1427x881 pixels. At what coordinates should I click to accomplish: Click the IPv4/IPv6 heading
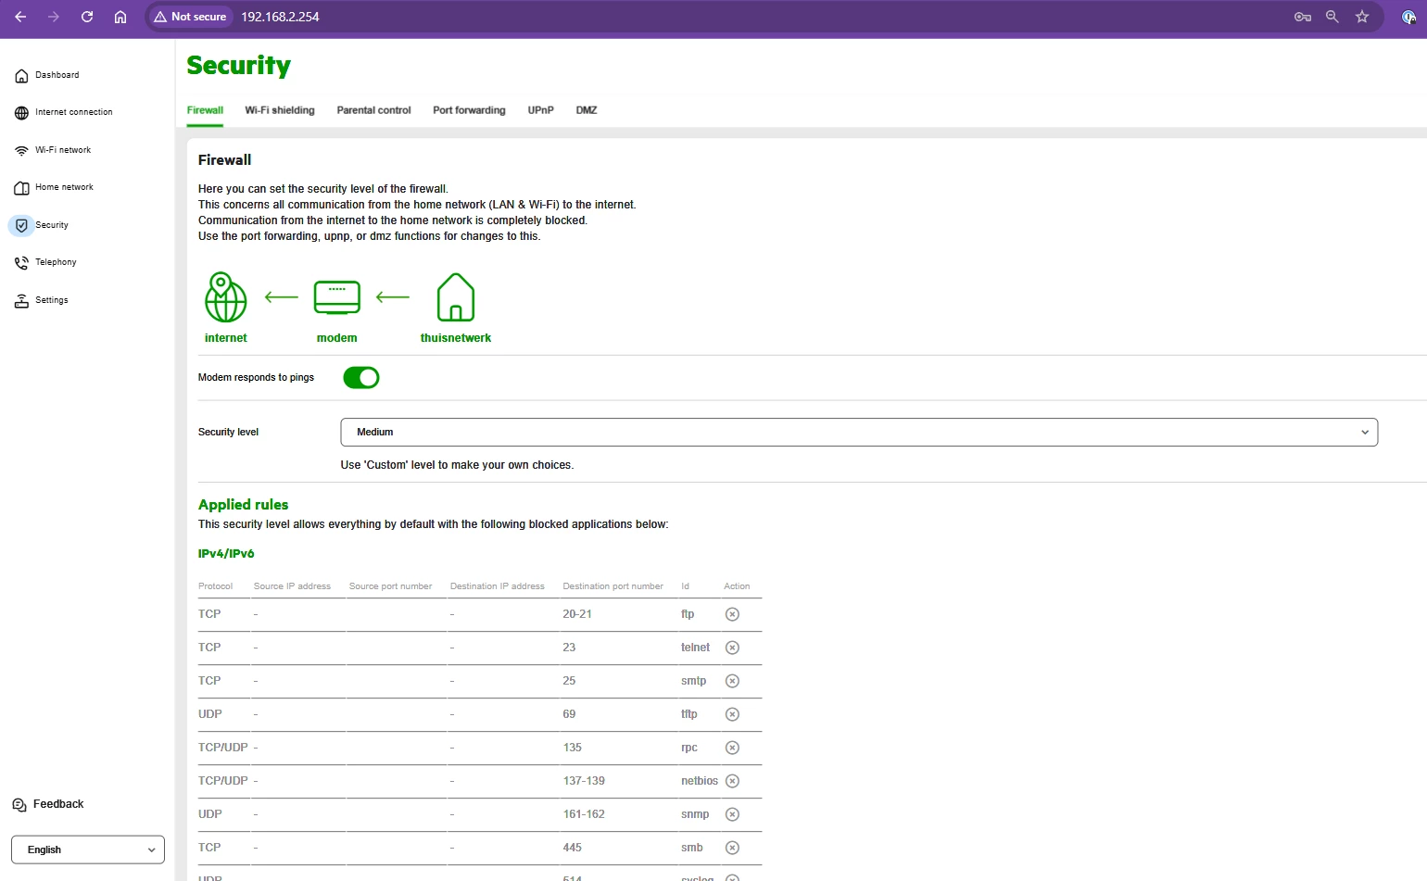[x=226, y=554]
